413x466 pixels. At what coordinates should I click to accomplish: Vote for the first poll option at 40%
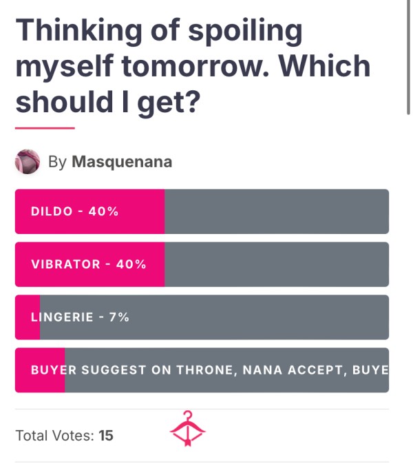[x=202, y=211]
